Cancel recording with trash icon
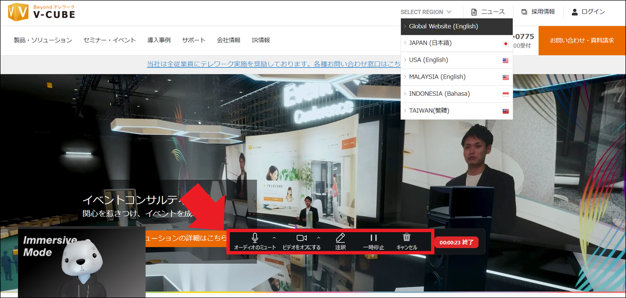The width and height of the screenshot is (626, 298). [407, 241]
